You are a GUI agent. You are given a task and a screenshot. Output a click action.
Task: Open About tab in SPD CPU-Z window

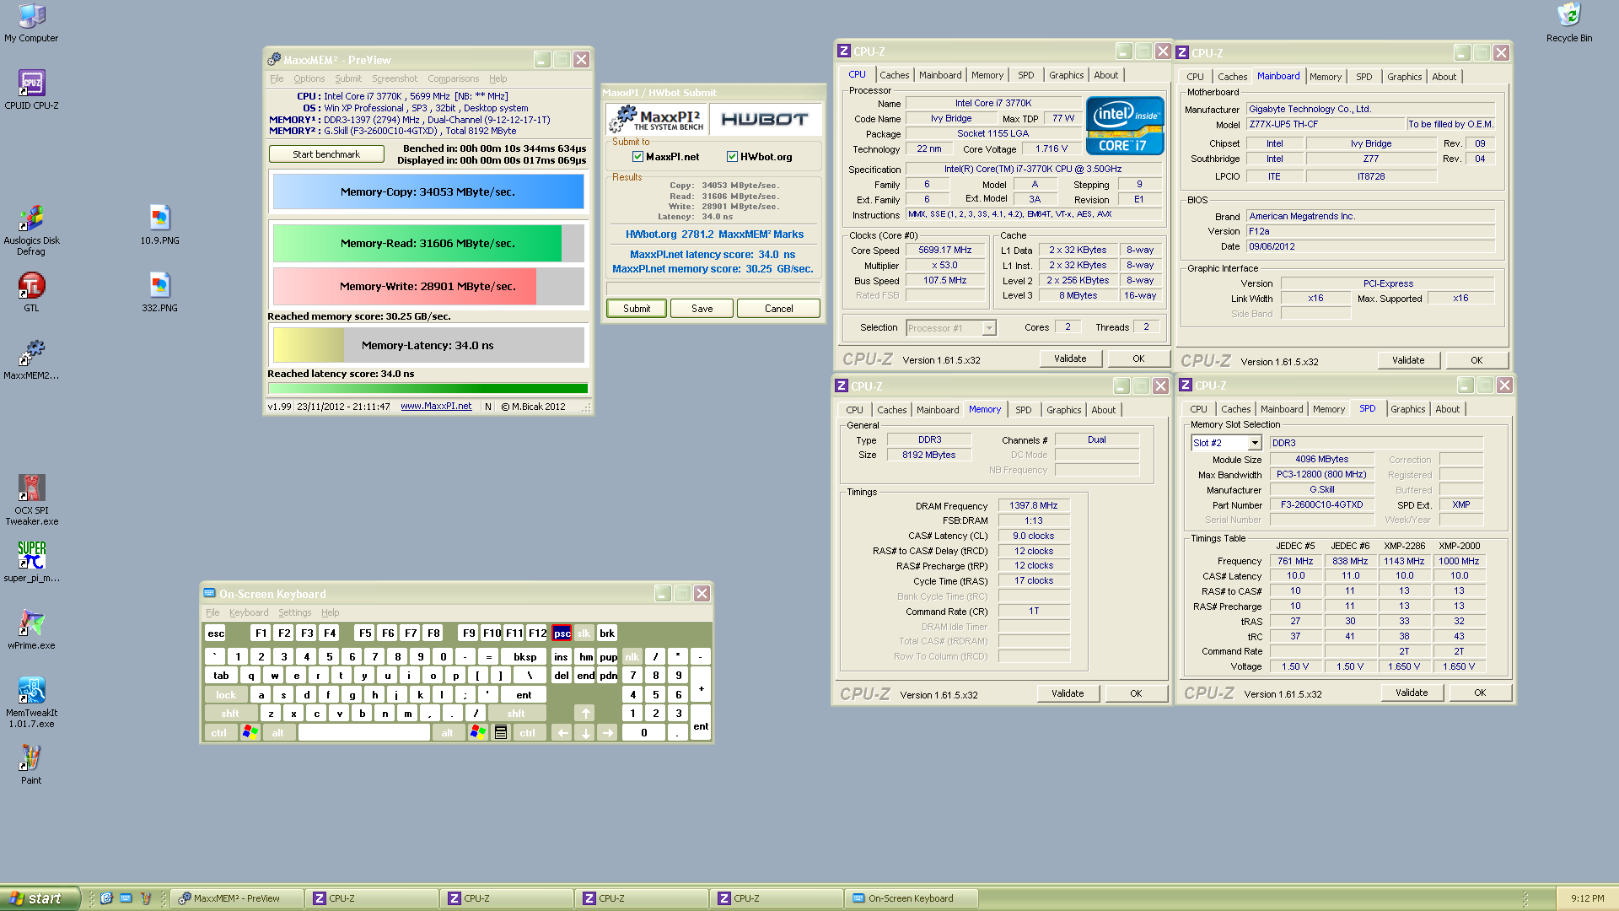pyautogui.click(x=1447, y=409)
